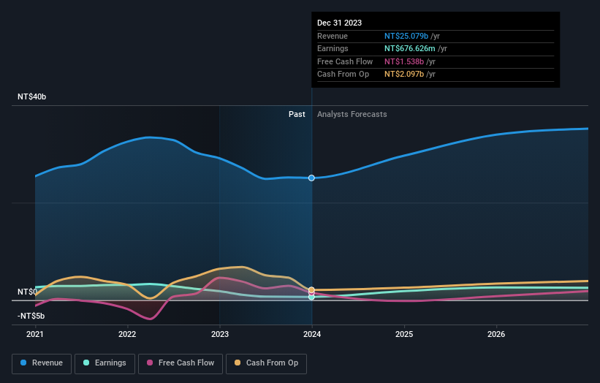Click the Dec 31 2023 tooltip date
Screen dimensions: 600x383
click(339, 23)
